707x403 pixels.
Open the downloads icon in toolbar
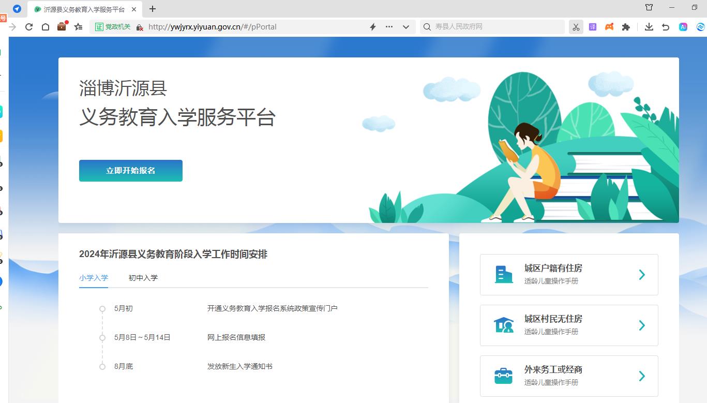coord(649,27)
